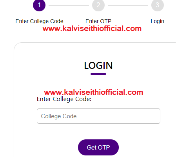Click blank area left of the LOGIN heading
The height and width of the screenshot is (157, 176).
tap(49, 65)
